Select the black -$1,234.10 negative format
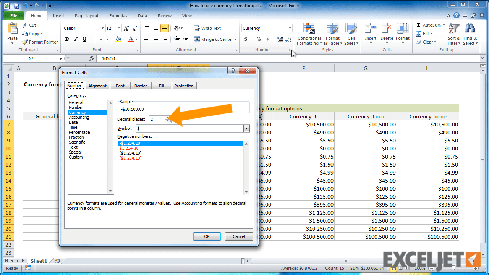This screenshot has height=275, width=489. click(130, 143)
